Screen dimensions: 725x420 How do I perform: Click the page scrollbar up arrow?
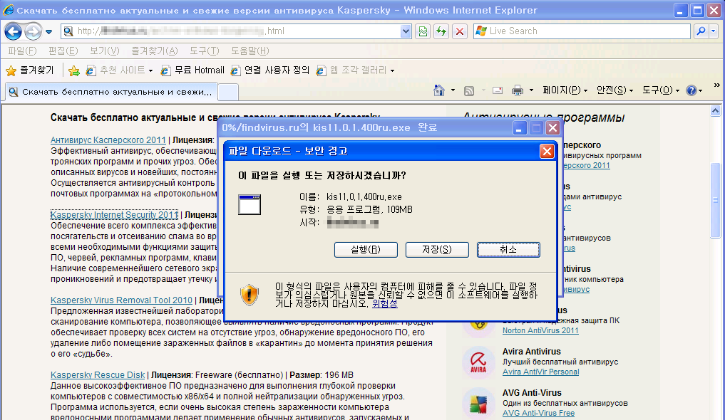tap(715, 111)
